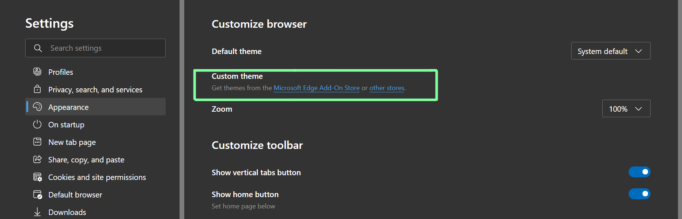Open the Zoom percentage dropdown

[626, 108]
